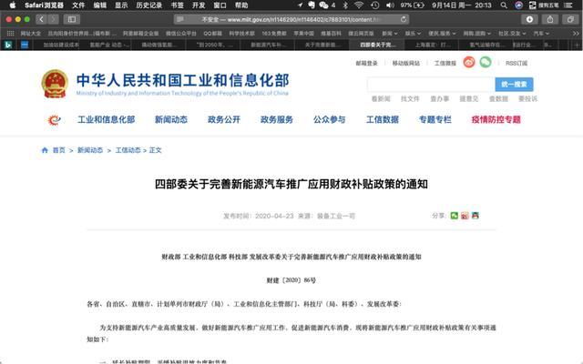The height and width of the screenshot is (364, 583).
Task: Click the RSS订阅 link
Action: 517,63
